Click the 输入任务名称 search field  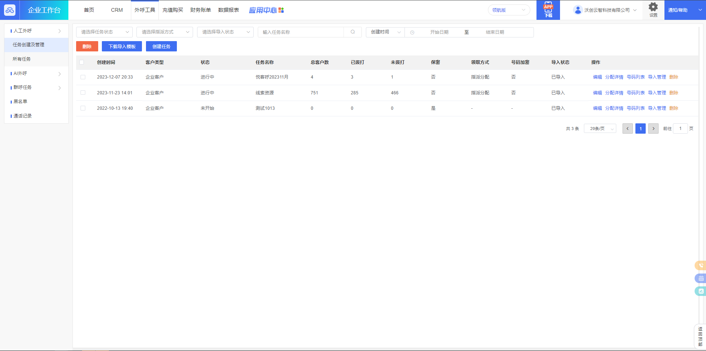[x=301, y=32]
